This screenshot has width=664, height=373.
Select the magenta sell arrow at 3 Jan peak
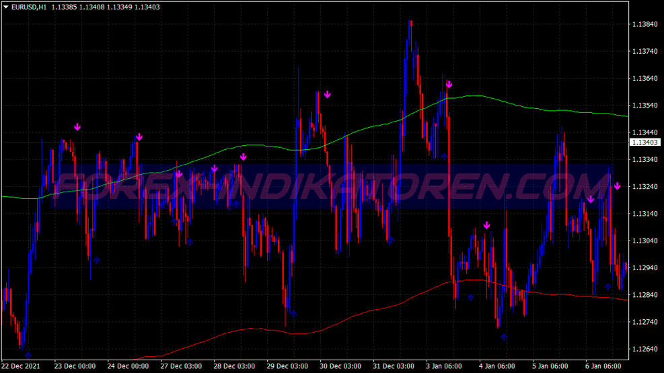(449, 85)
